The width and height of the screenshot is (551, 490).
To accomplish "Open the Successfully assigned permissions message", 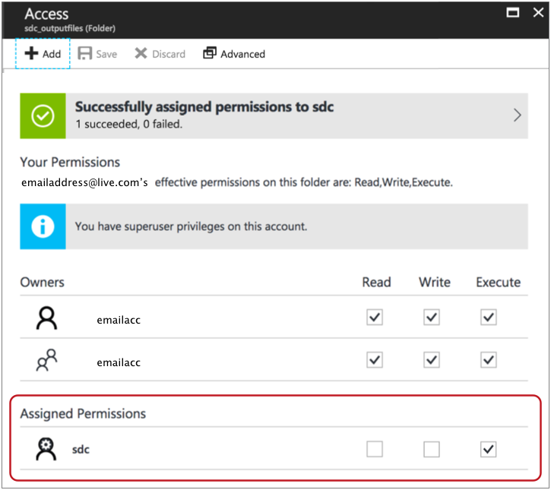I will coord(204,107).
